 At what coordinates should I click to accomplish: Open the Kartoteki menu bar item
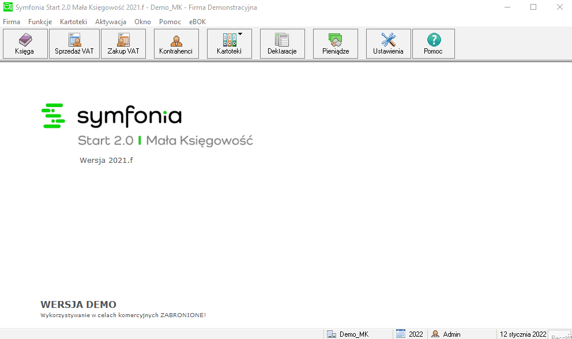(x=73, y=22)
